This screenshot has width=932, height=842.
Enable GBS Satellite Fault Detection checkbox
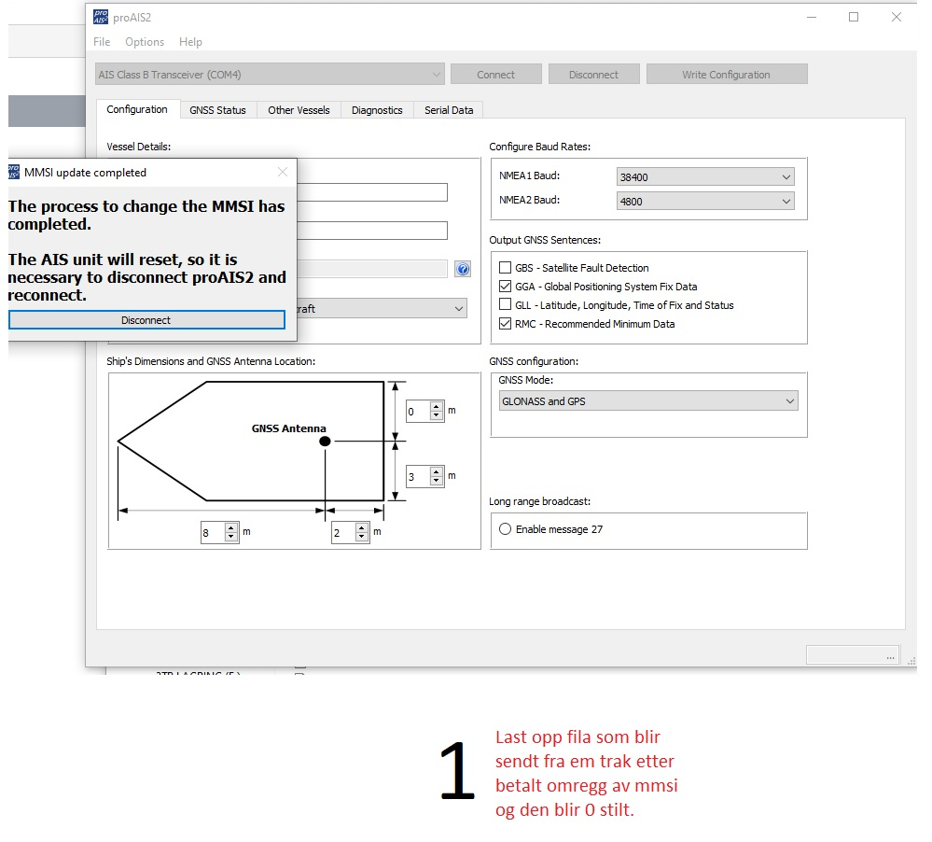click(x=506, y=268)
